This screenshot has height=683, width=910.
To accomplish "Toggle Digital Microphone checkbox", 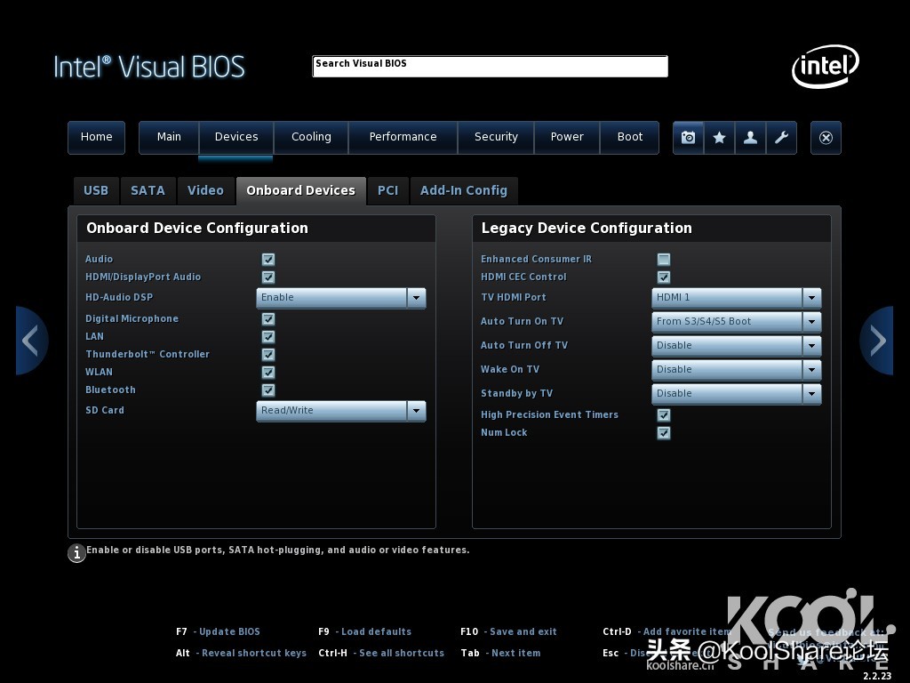I will tap(268, 319).
